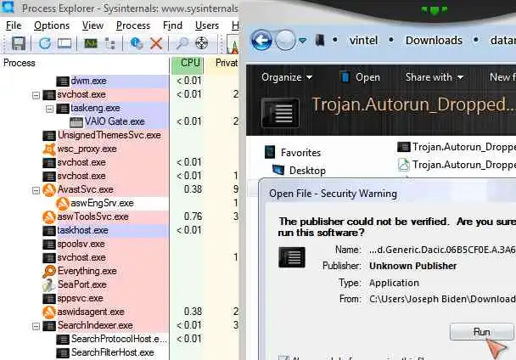Click Downloads in the address breadcrumb
516x360 pixels.
(x=434, y=41)
